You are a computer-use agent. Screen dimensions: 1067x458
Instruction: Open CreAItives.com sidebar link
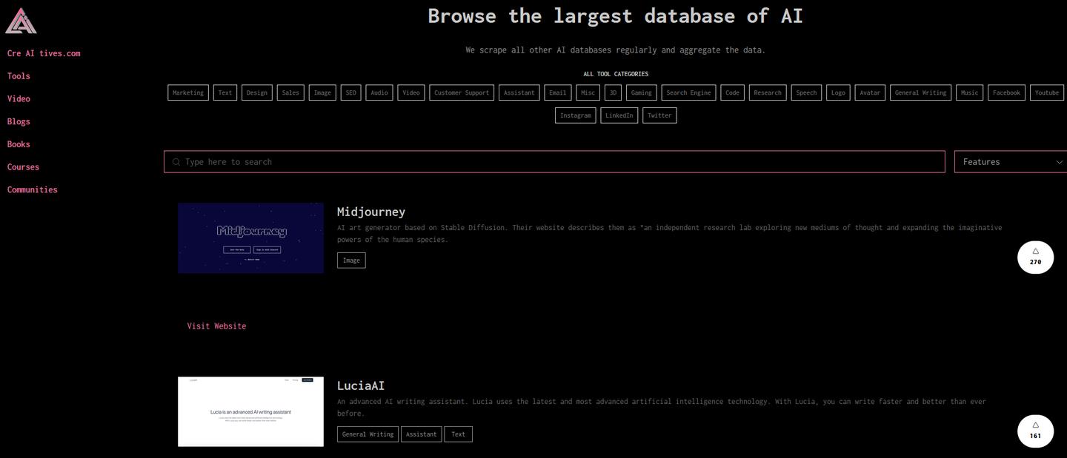(44, 53)
